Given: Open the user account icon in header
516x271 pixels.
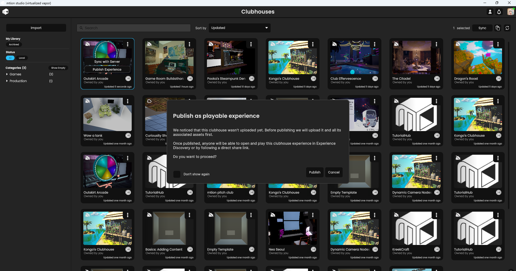Looking at the screenshot, I should 490,12.
